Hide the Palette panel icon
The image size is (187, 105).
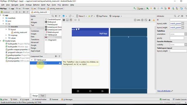coord(60,16)
